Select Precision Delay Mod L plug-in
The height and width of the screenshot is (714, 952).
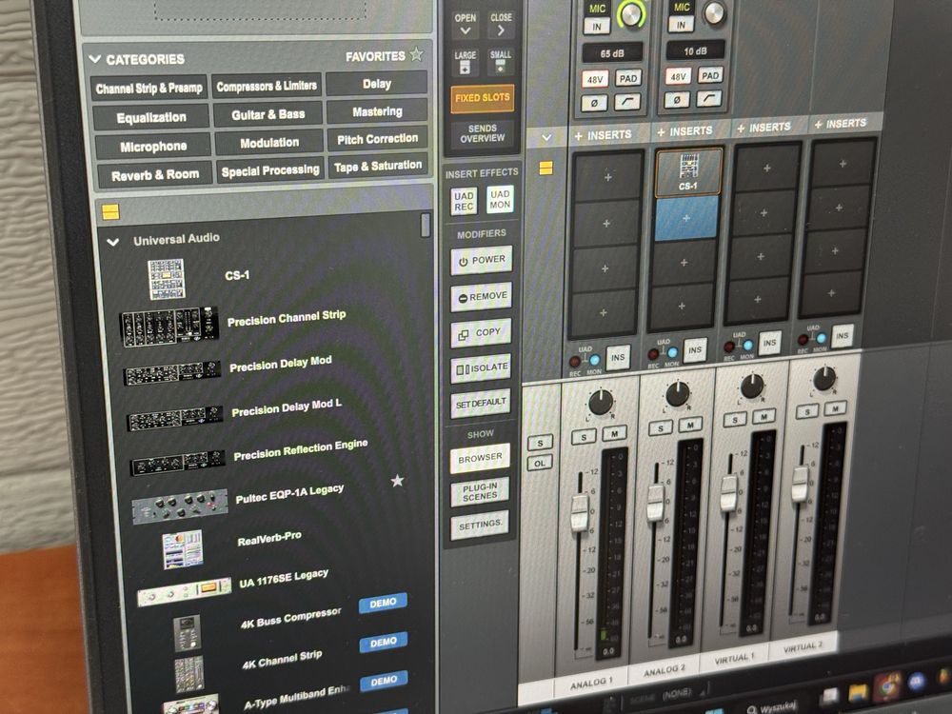[x=286, y=408]
